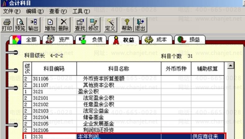Add a new account with 增加
The image size is (245, 139).
coord(50,25)
